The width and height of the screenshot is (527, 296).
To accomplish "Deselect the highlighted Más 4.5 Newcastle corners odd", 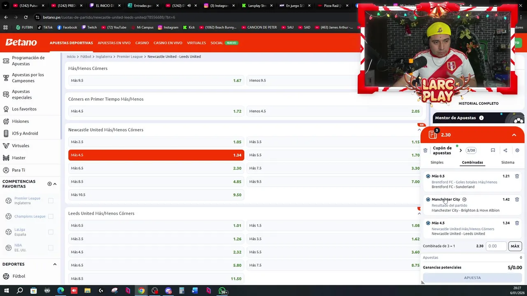I will pos(156,155).
